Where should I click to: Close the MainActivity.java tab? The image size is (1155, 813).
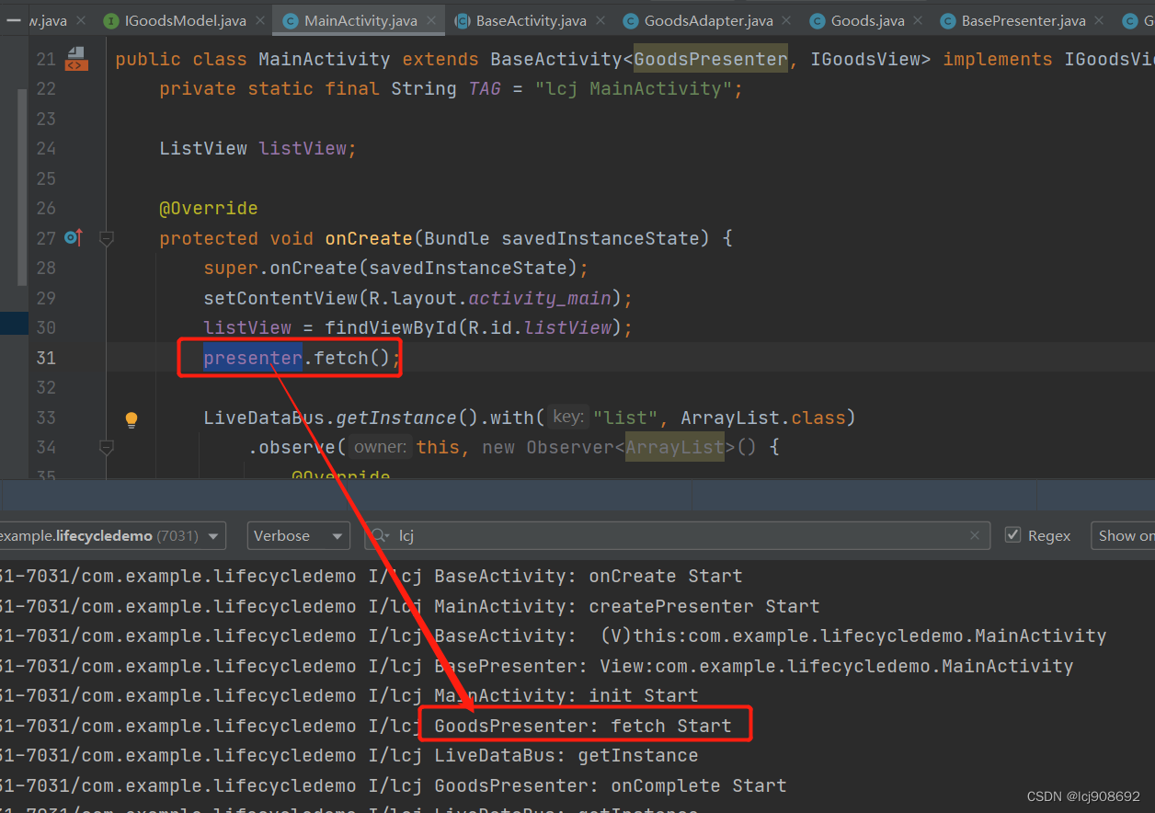click(430, 20)
